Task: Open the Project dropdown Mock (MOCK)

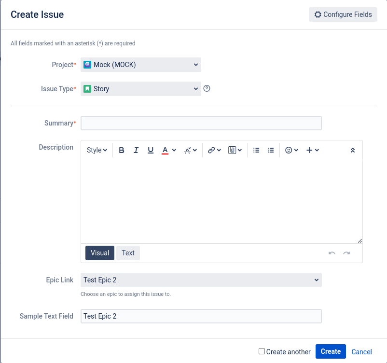Action: 141,65
